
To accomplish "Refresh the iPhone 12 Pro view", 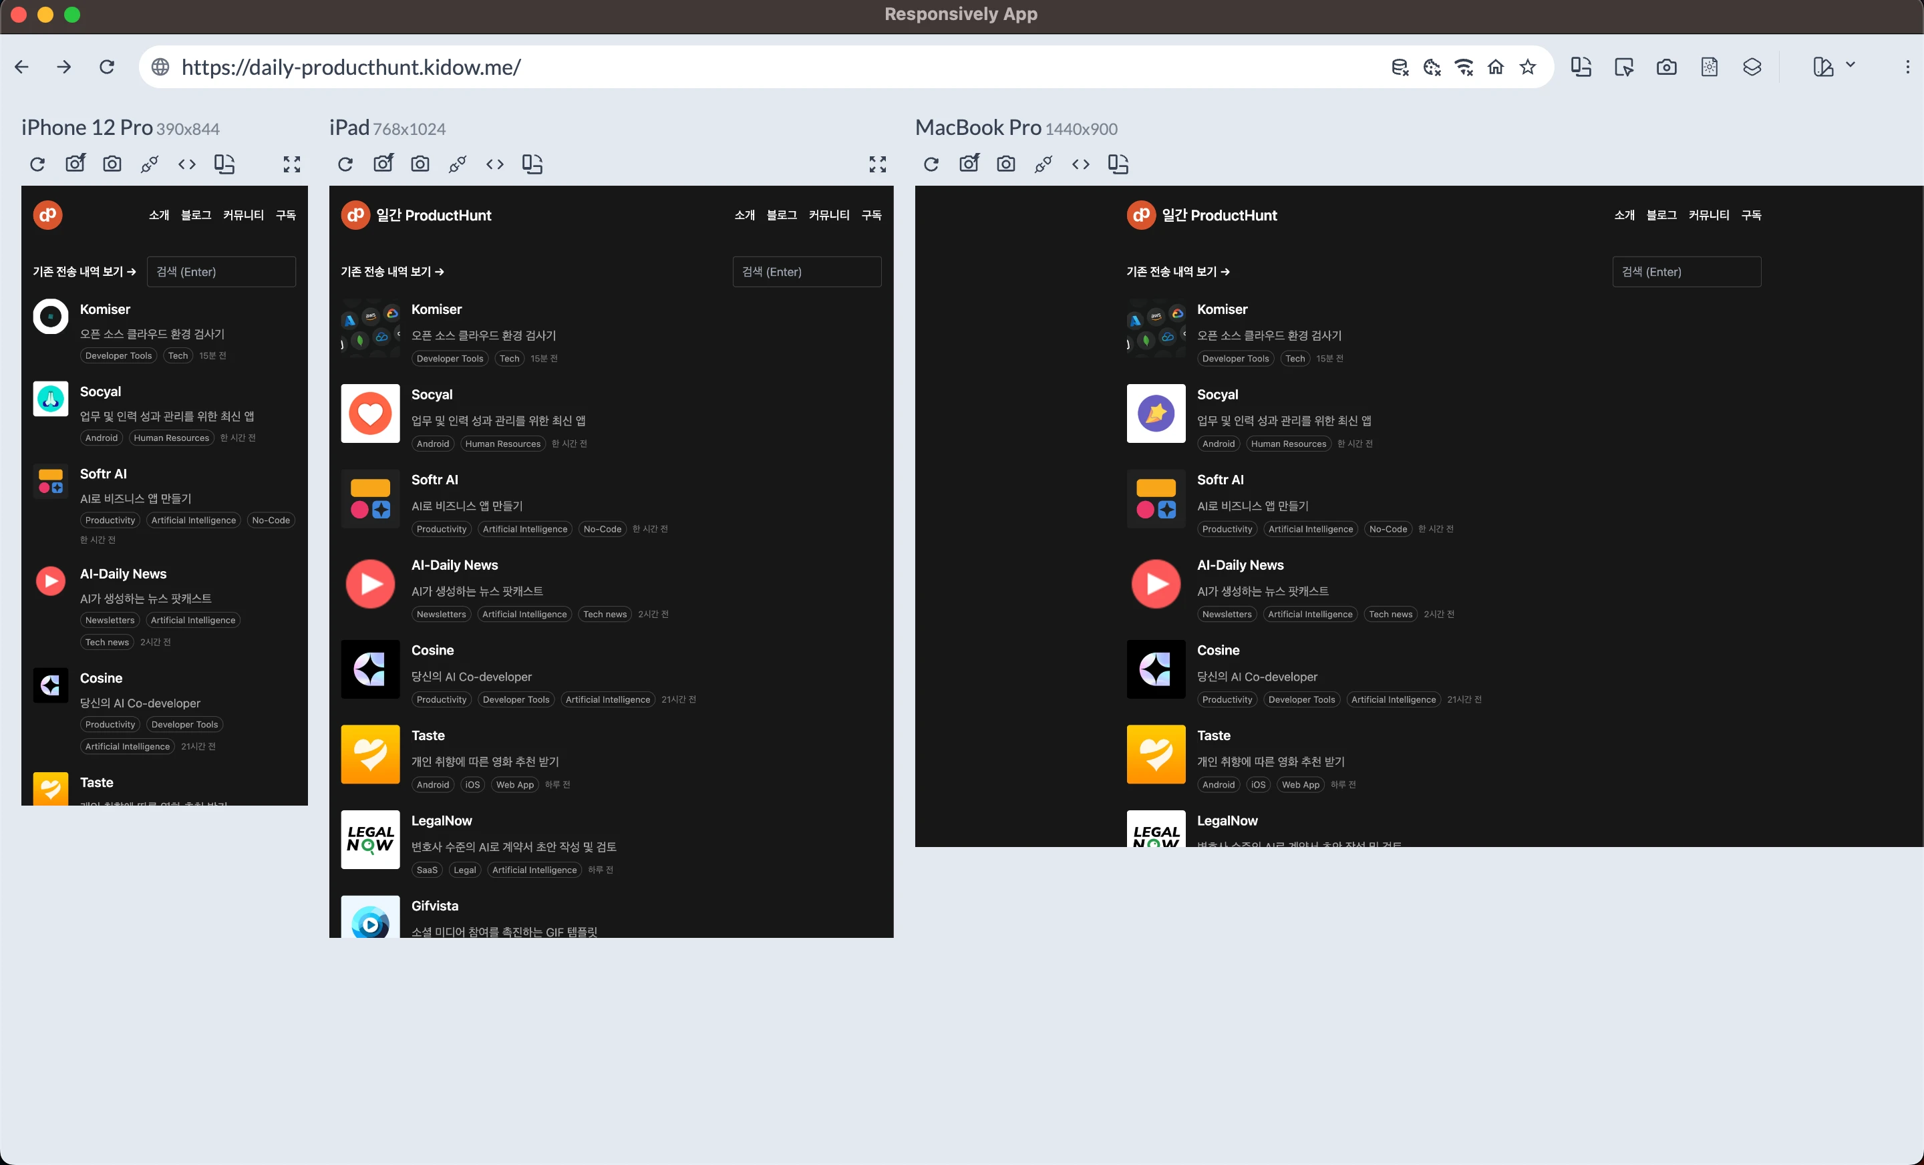I will [37, 164].
